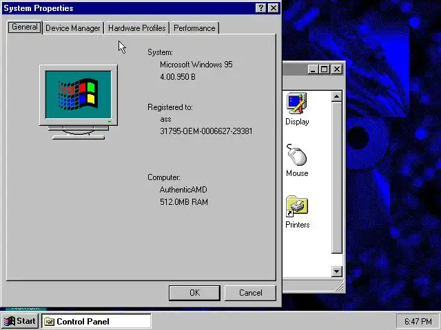This screenshot has width=441, height=330.
Task: Click the question mark help button
Action: [260, 8]
